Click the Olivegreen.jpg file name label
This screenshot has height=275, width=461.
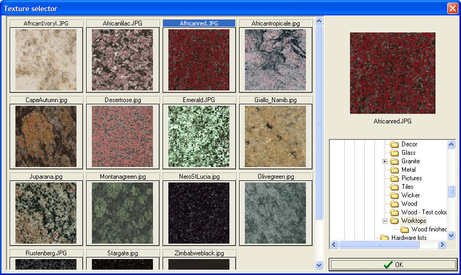click(x=276, y=177)
